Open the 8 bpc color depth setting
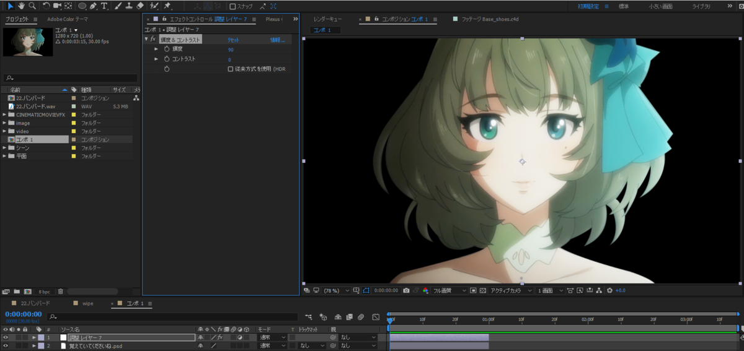Viewport: 744px width, 351px height. pos(45,291)
